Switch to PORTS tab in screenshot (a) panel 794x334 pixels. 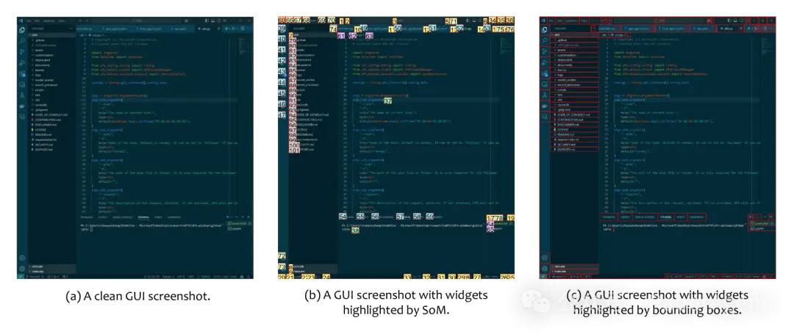pyautogui.click(x=158, y=217)
